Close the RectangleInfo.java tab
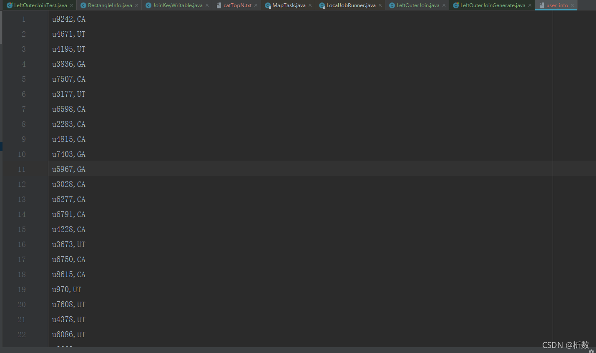This screenshot has height=353, width=596. 136,5
